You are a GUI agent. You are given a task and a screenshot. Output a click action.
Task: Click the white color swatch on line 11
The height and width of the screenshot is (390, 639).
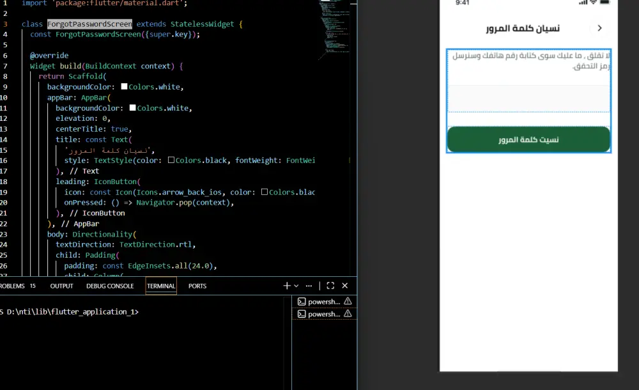132,107
